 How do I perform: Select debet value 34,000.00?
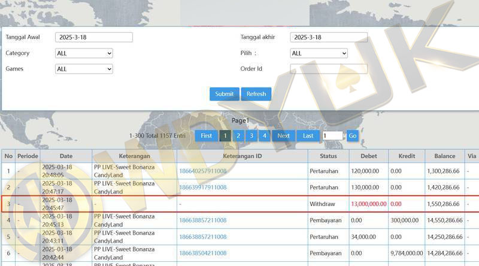pos(363,237)
